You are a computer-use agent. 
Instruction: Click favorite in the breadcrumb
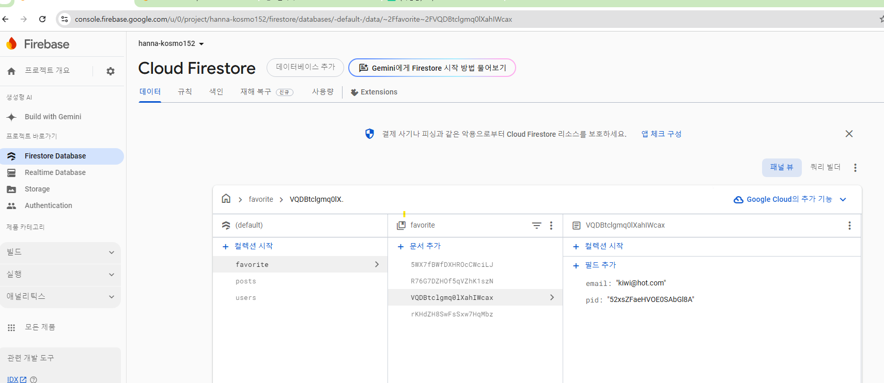point(261,200)
